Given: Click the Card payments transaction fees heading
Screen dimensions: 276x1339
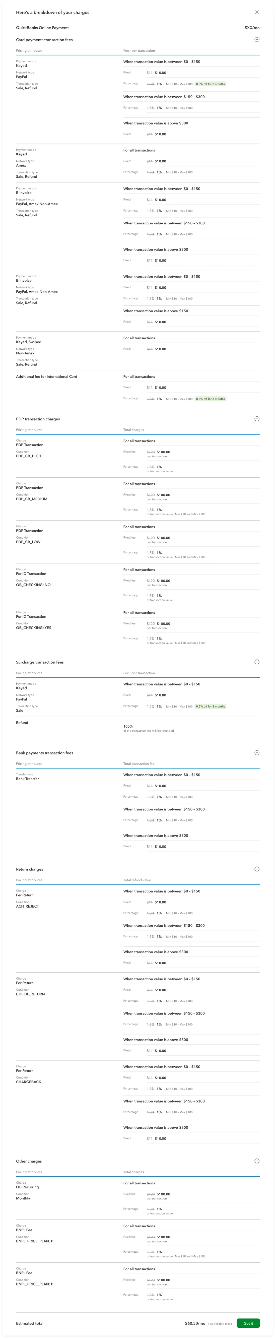Looking at the screenshot, I should coord(44,39).
